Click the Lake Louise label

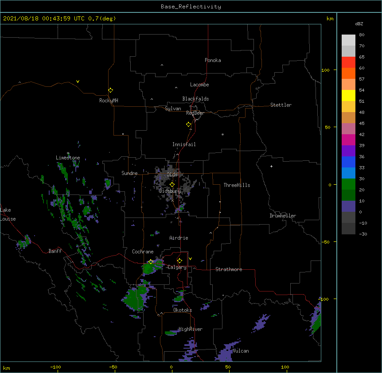pos(8,214)
